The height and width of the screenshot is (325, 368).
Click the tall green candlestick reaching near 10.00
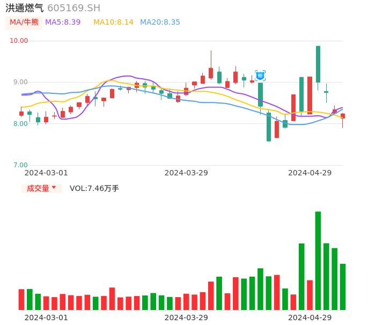pos(318,64)
